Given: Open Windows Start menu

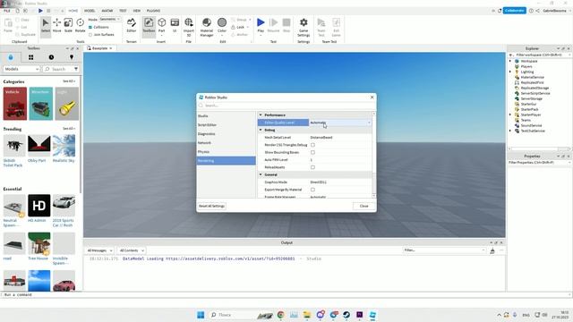Looking at the screenshot, I should [201, 315].
